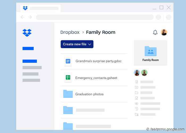Image resolution: width=186 pixels, height=133 pixels.
Task: Click the Family Room shared folder icon
Action: point(151,51)
